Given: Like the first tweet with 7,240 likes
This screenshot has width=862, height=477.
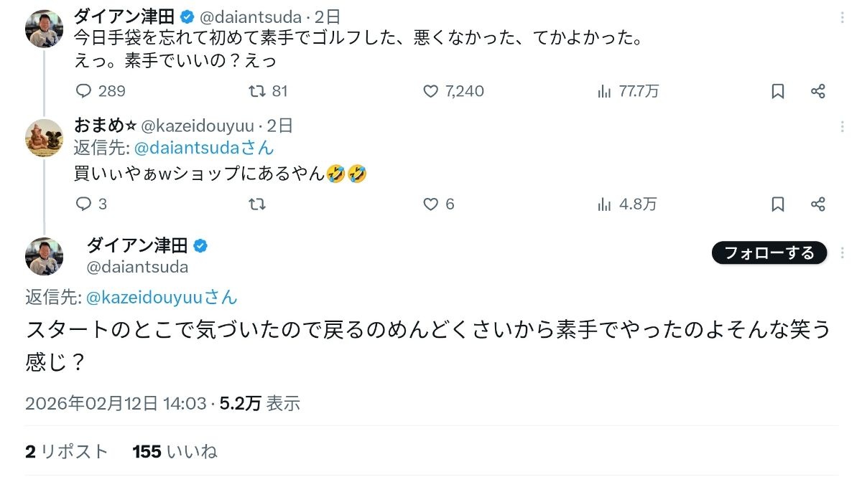Looking at the screenshot, I should pos(431,91).
